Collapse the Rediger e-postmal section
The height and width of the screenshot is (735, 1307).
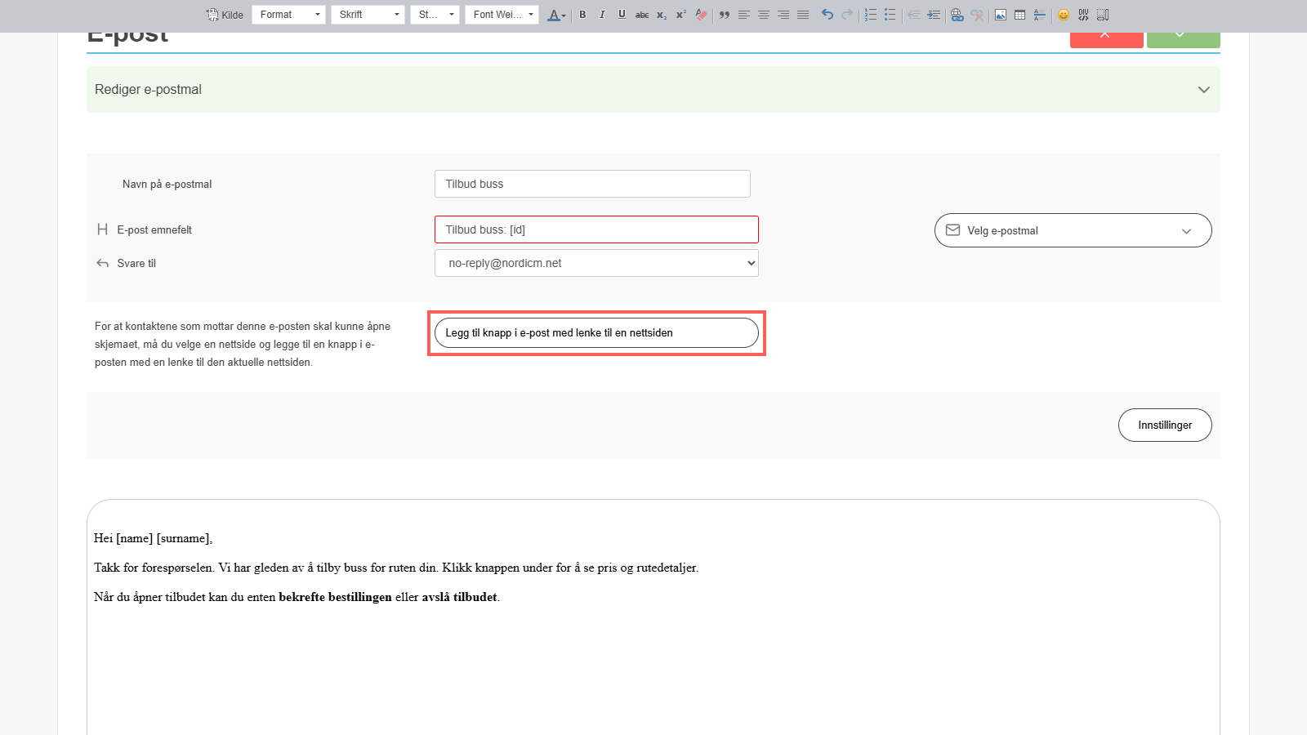pos(1203,90)
